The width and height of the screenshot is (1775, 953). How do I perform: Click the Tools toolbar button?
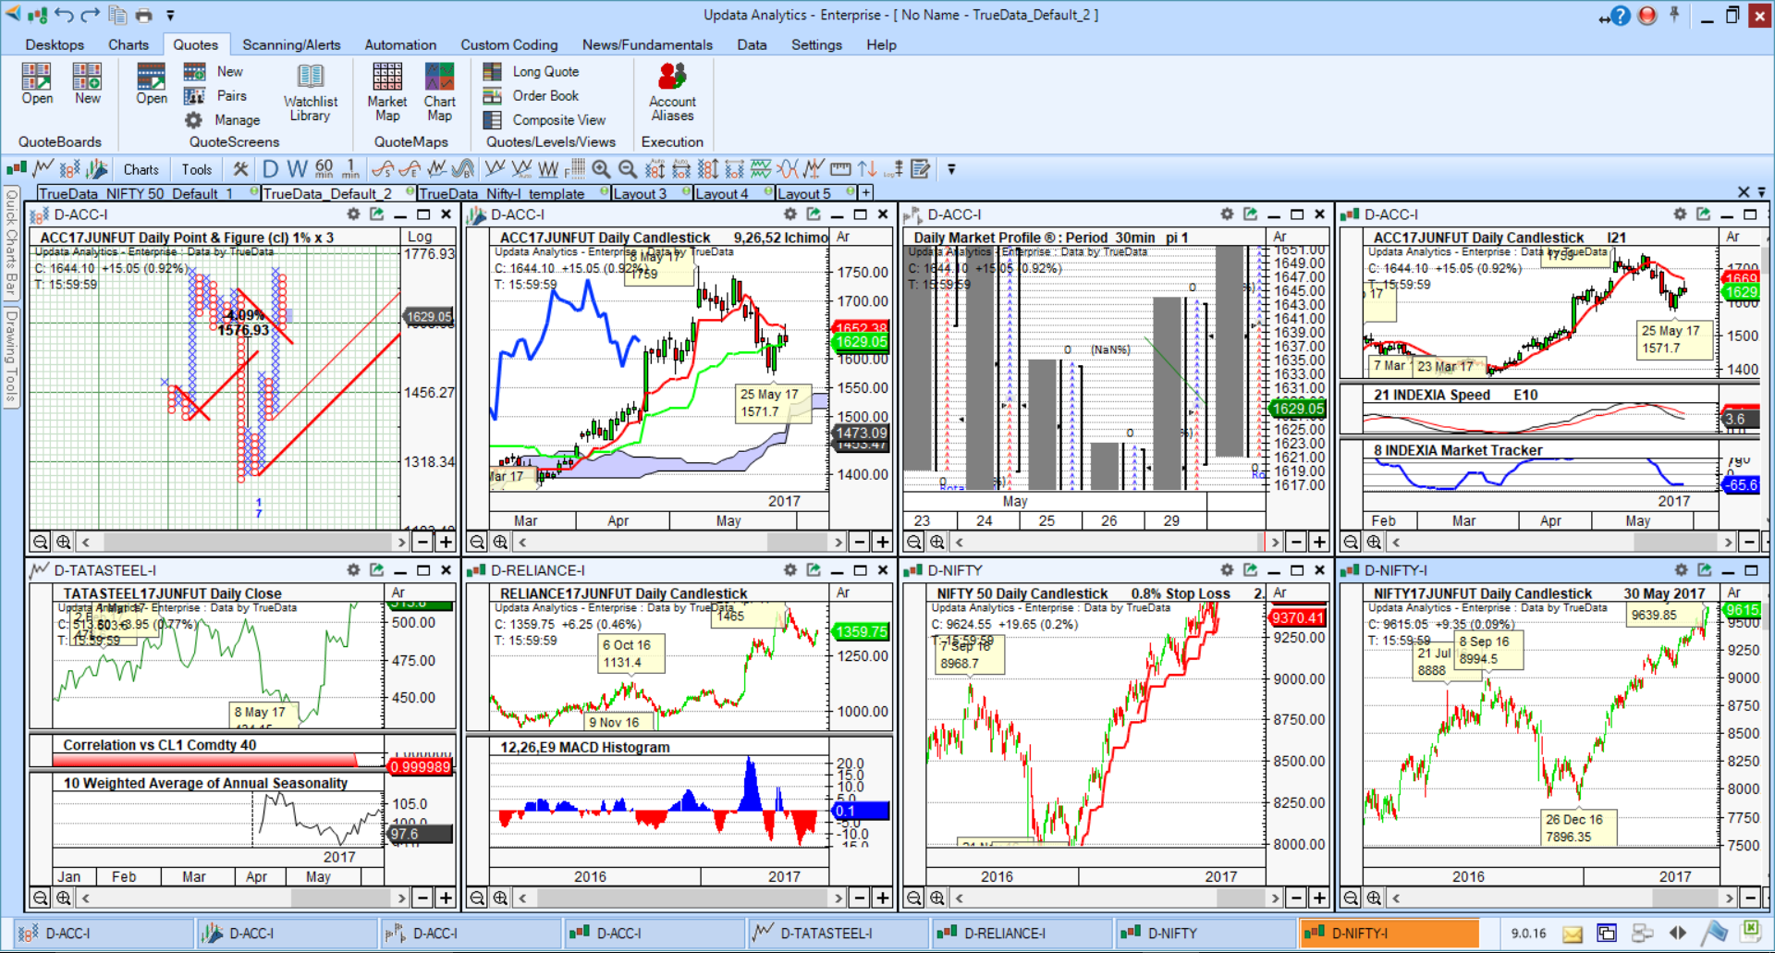196,169
